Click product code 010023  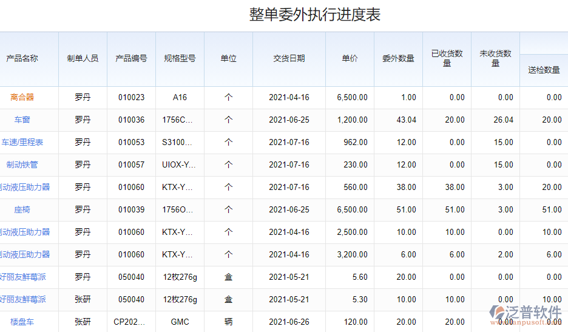(131, 97)
